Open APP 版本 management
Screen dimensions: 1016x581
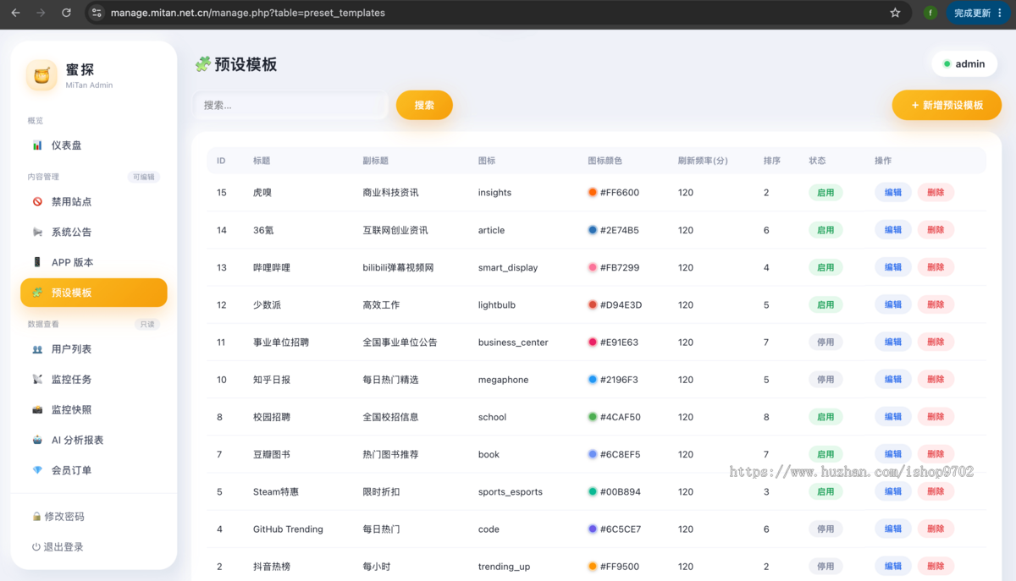pos(94,262)
